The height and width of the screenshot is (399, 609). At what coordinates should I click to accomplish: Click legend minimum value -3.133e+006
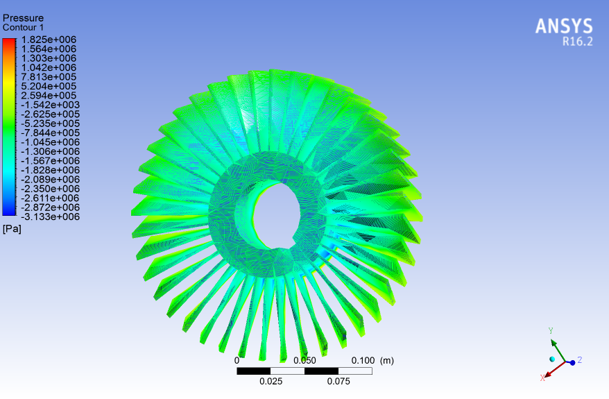click(50, 217)
